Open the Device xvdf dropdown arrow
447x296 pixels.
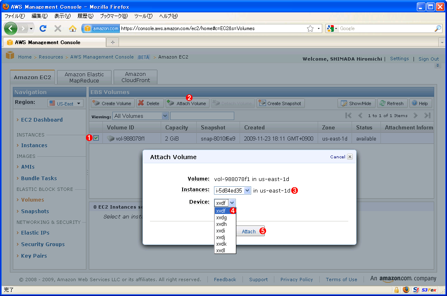coord(232,203)
